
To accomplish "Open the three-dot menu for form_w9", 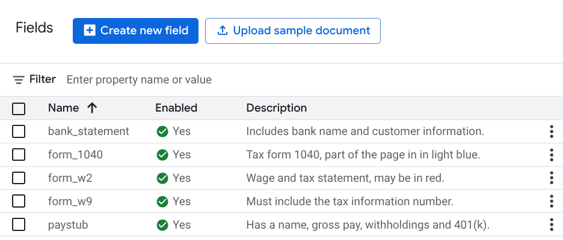I will tap(551, 202).
